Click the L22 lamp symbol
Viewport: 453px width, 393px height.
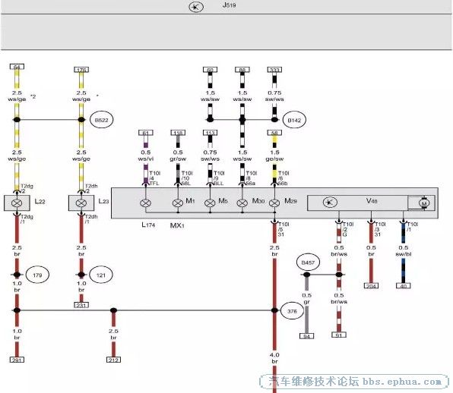click(x=17, y=203)
